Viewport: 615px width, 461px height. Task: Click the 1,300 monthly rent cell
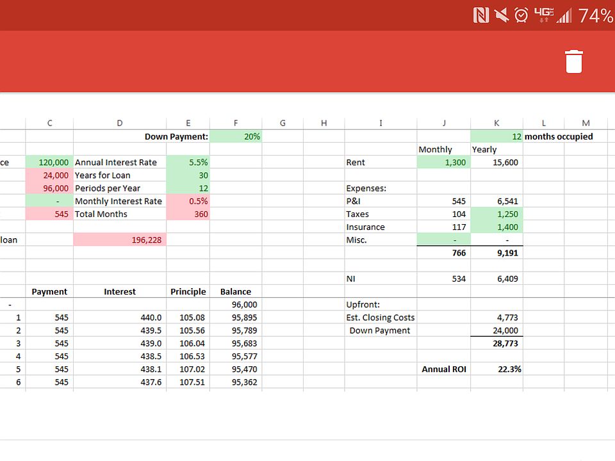click(x=443, y=162)
